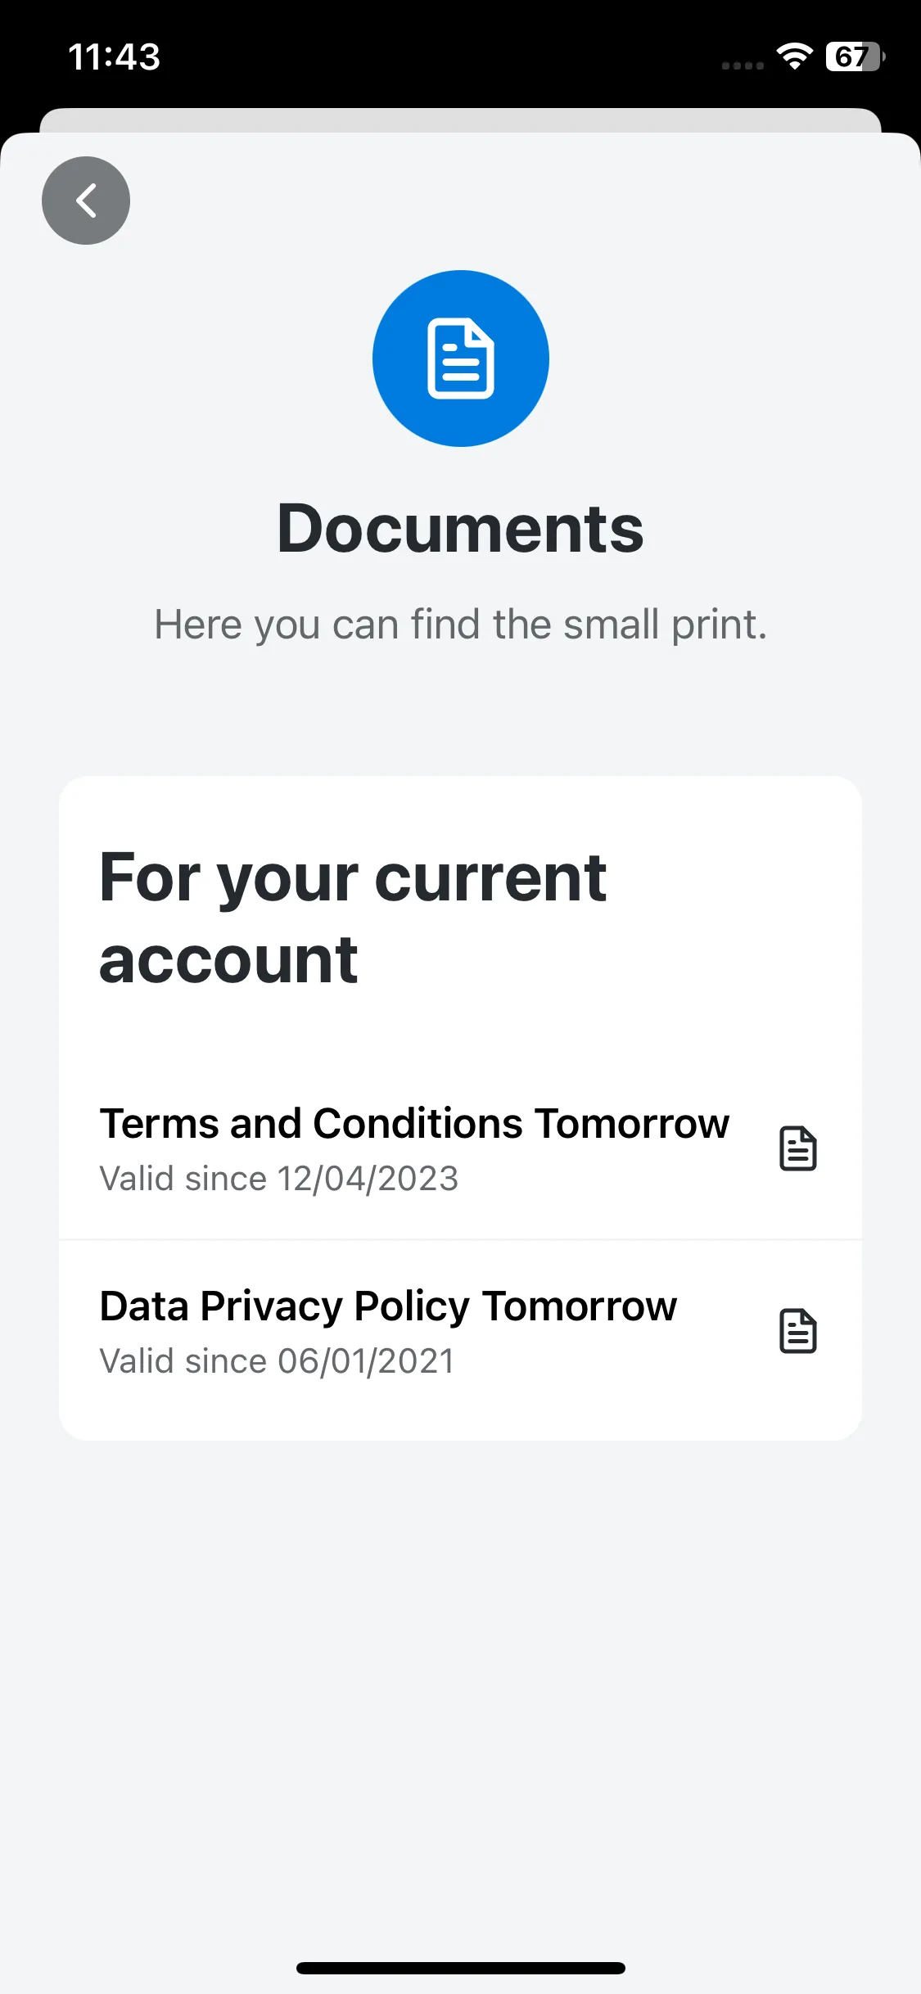Tap the divider between the two documents
921x1994 pixels.
pos(460,1240)
